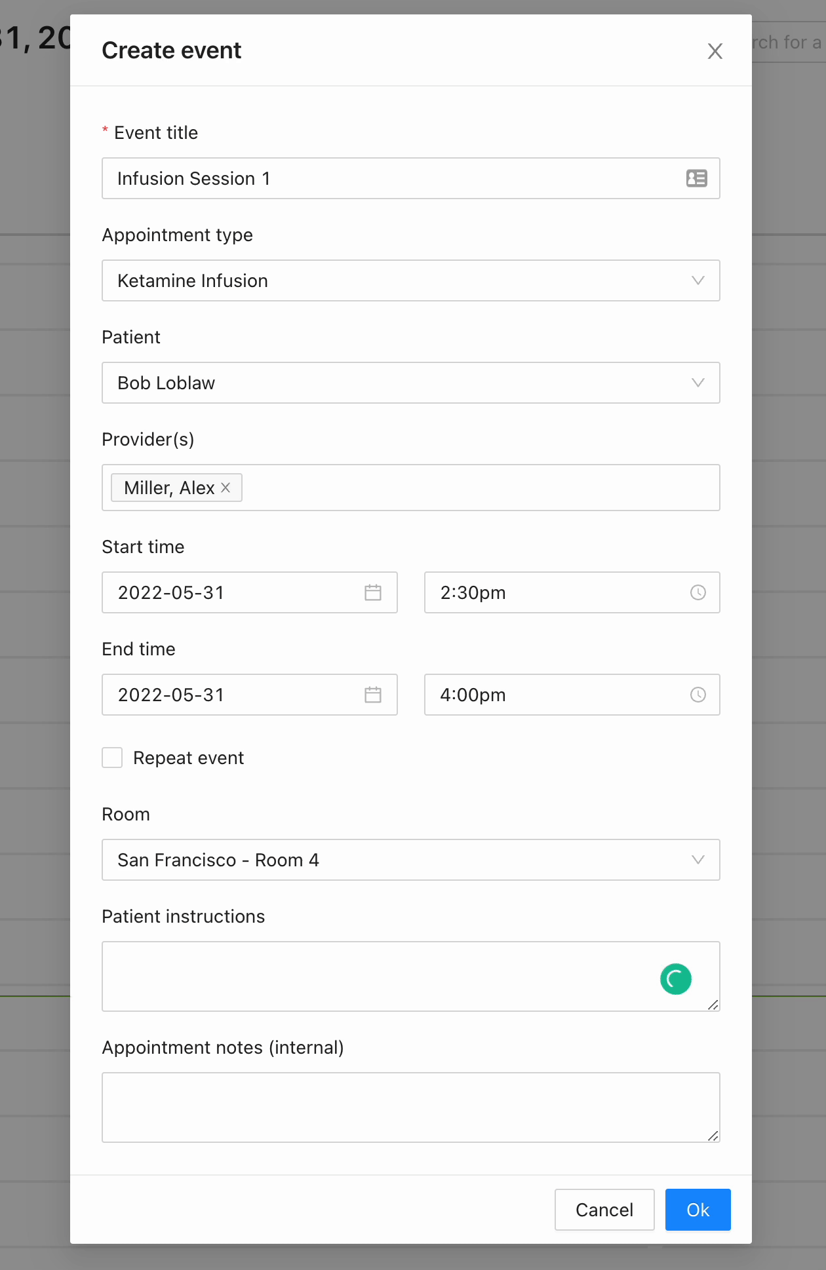Open the Patient dropdown showing Bob Loblaw
Viewport: 826px width, 1270px height.
pos(411,383)
